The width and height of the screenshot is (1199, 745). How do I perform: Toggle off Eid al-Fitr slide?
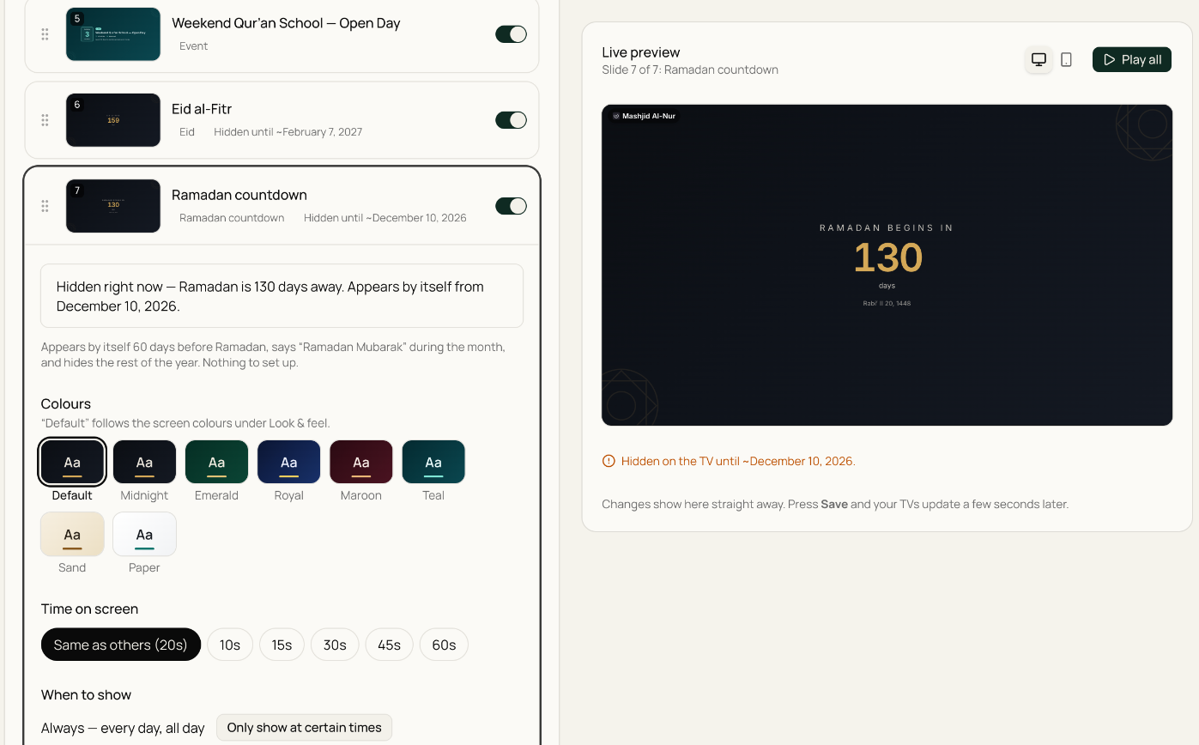511,120
